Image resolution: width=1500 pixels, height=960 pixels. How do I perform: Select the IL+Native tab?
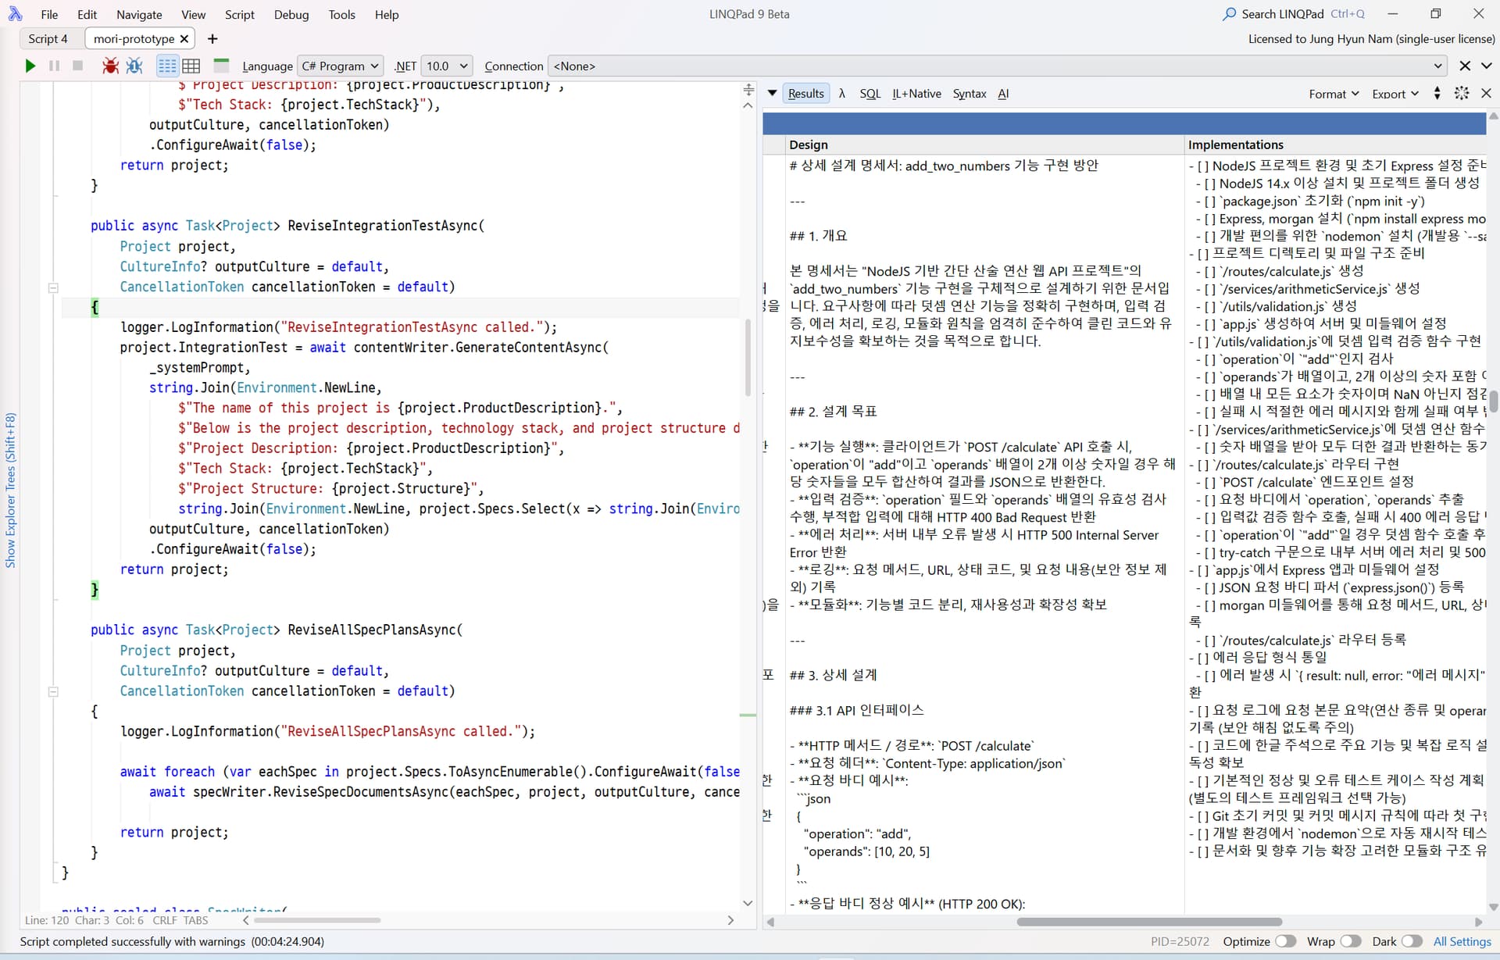(x=916, y=94)
